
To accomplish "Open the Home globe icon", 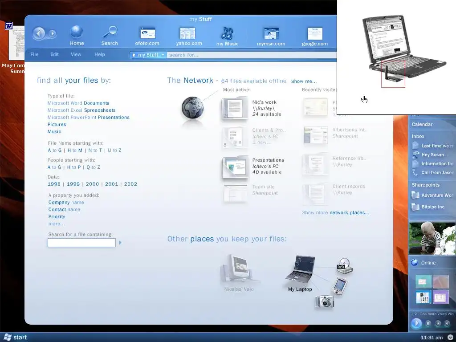I will click(77, 36).
